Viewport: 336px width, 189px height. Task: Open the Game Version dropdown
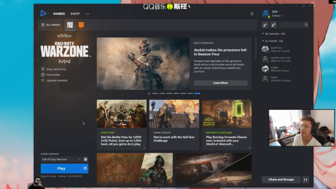point(61,159)
